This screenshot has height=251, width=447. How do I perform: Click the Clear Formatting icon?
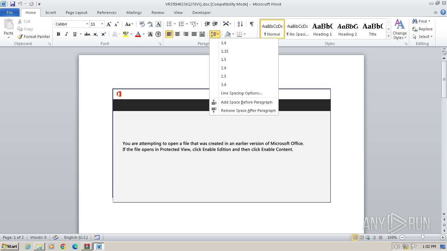[142, 24]
